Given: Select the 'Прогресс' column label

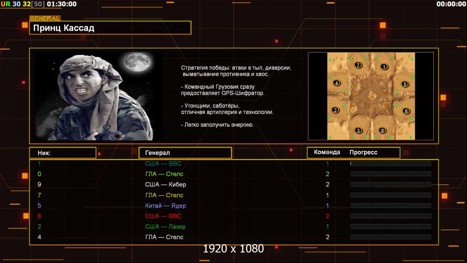Looking at the screenshot, I should (363, 152).
